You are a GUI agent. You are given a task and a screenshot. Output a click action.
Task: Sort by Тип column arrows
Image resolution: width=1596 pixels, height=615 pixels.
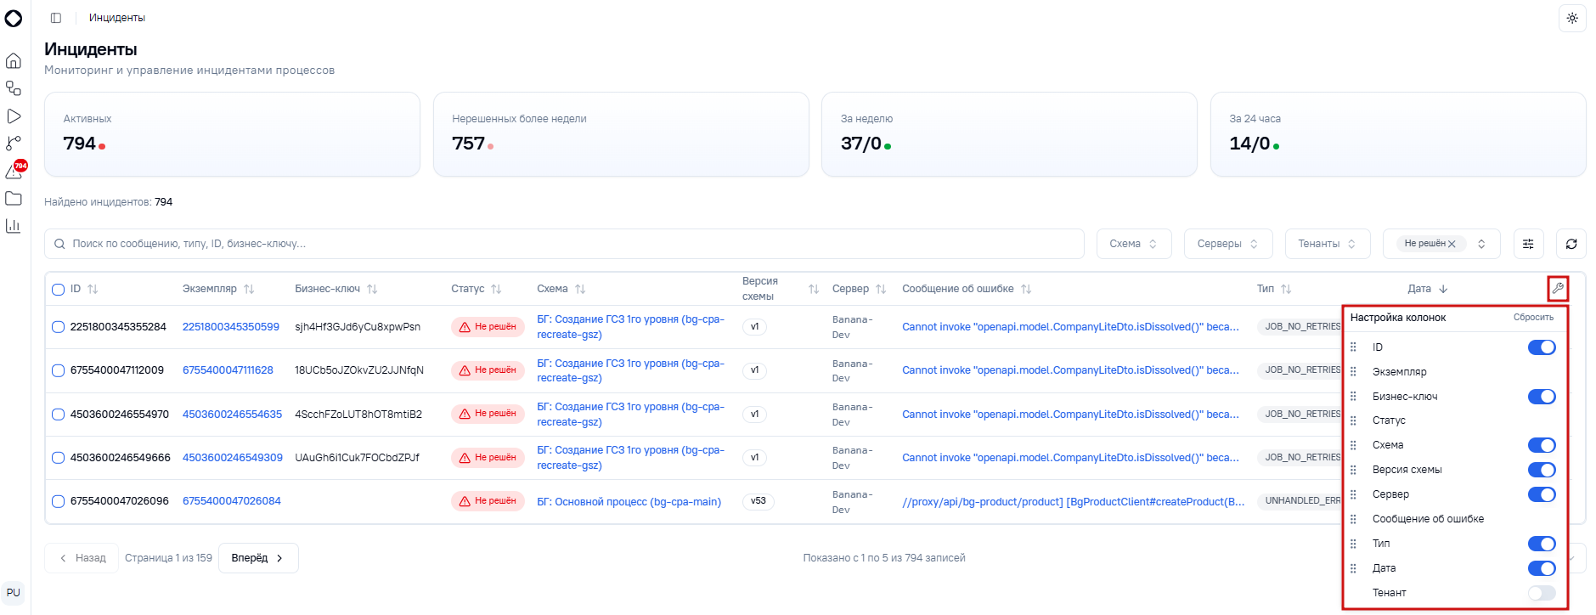point(1286,290)
